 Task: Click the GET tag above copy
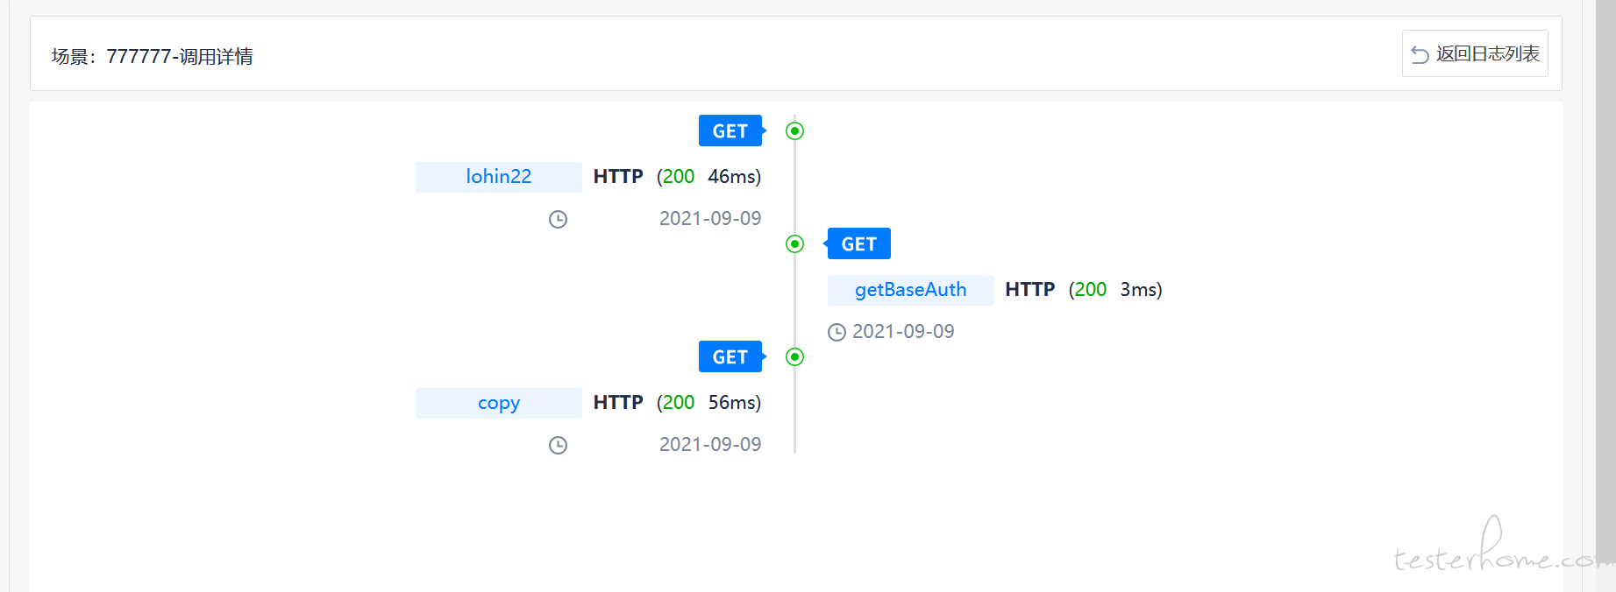(x=730, y=357)
